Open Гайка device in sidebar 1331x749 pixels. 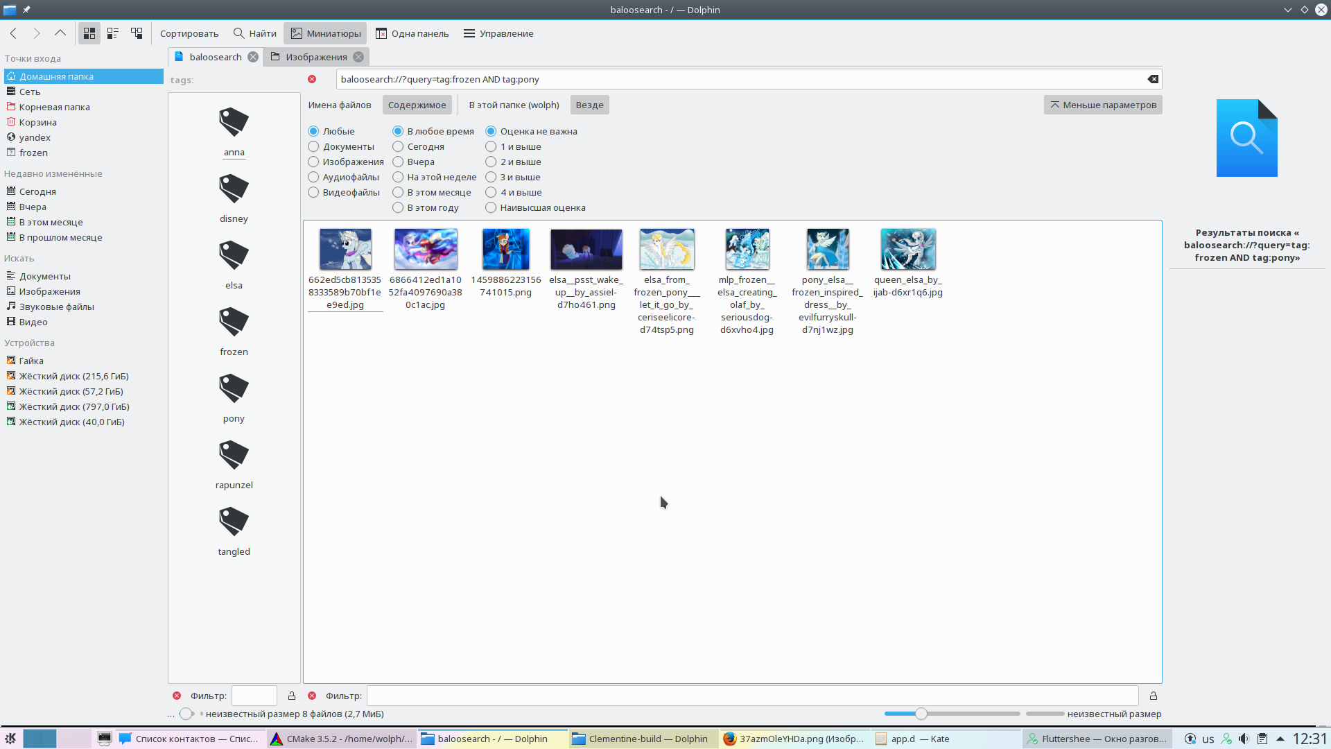(31, 361)
